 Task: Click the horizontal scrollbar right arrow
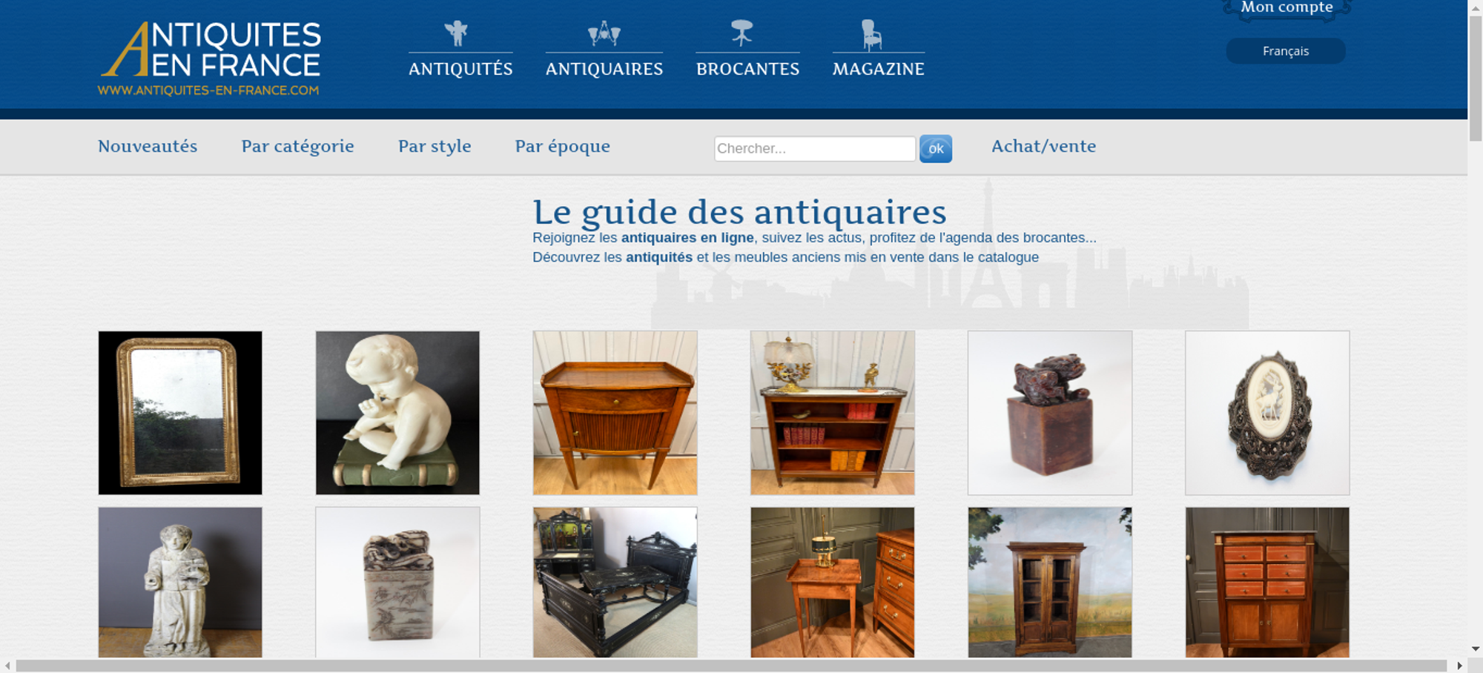tap(1459, 666)
